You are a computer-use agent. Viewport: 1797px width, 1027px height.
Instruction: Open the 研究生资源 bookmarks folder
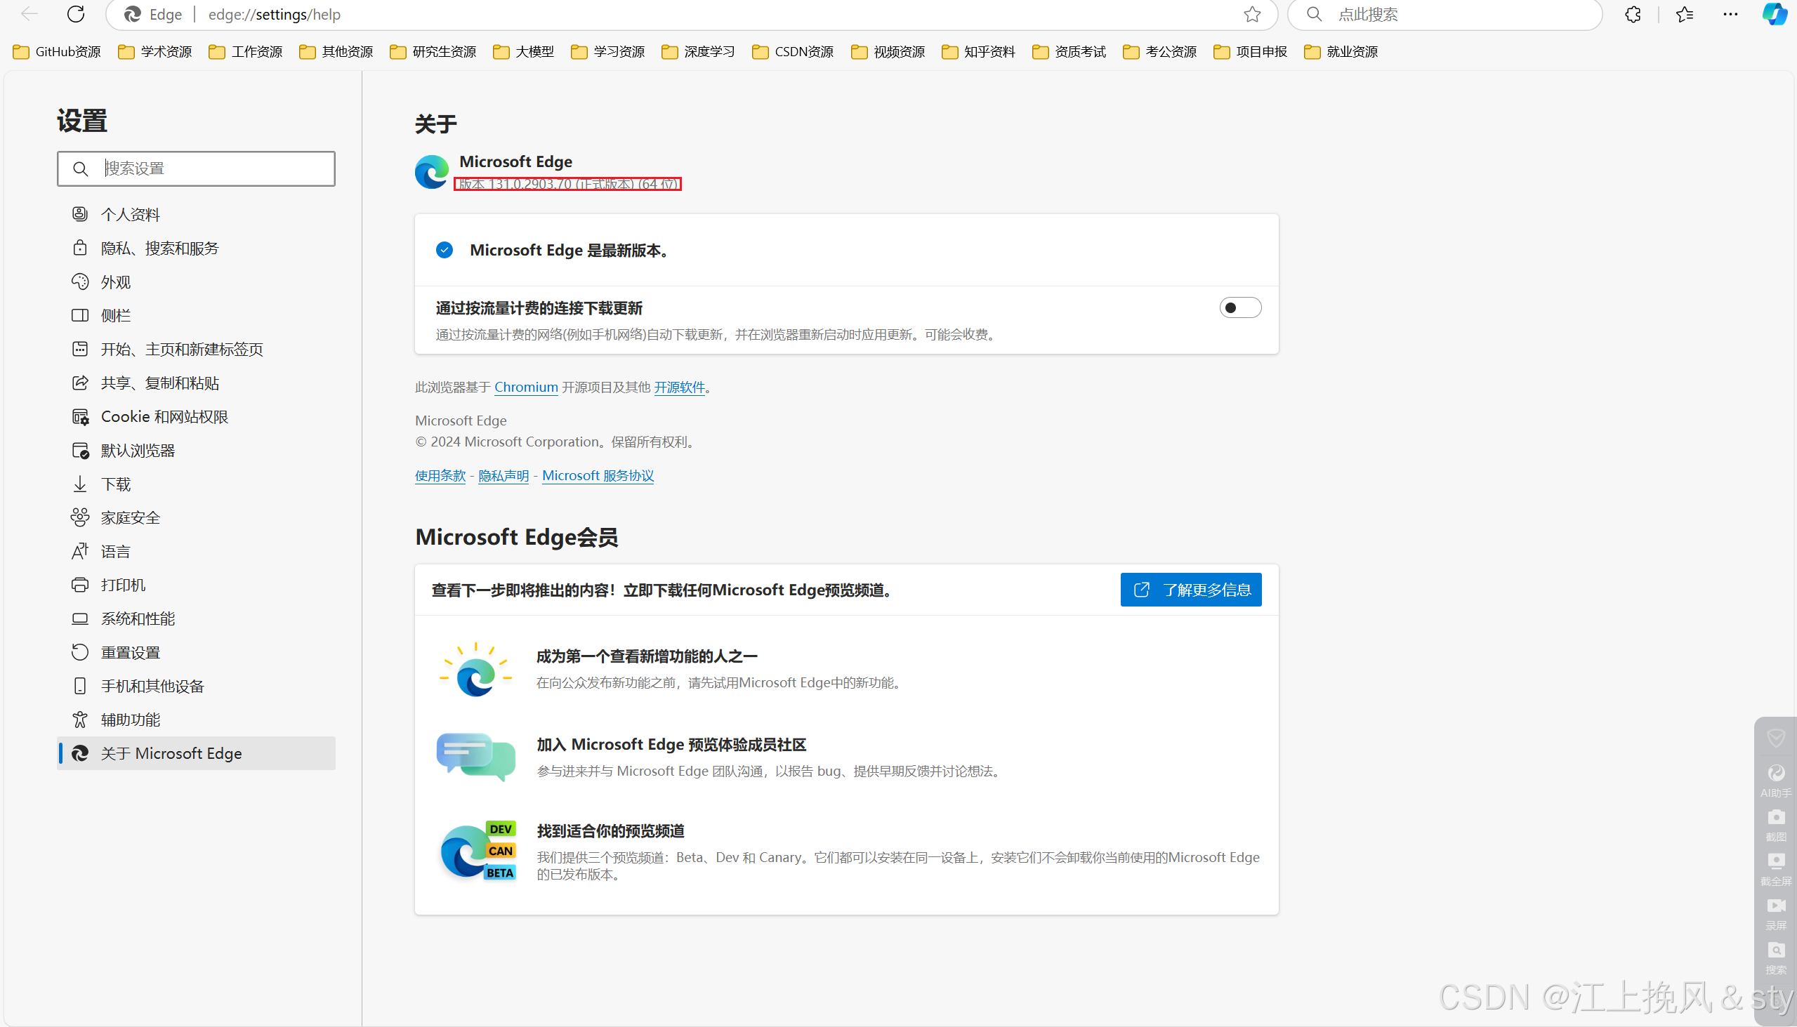433,51
